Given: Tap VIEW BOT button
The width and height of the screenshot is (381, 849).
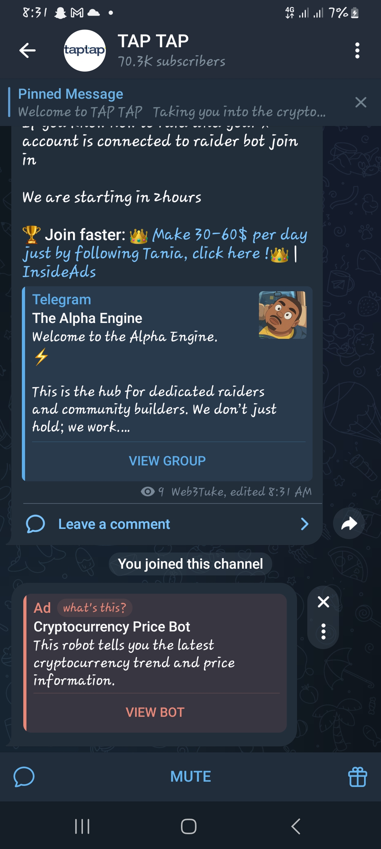Looking at the screenshot, I should pos(155,712).
